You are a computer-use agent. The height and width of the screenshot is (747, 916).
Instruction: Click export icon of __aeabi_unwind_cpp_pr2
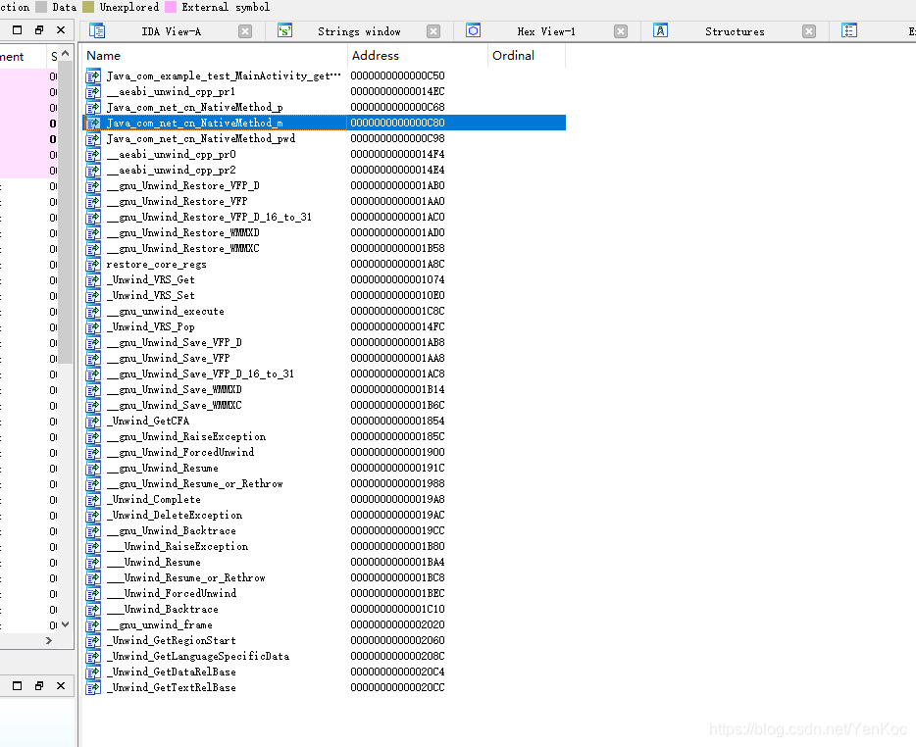tap(93, 170)
